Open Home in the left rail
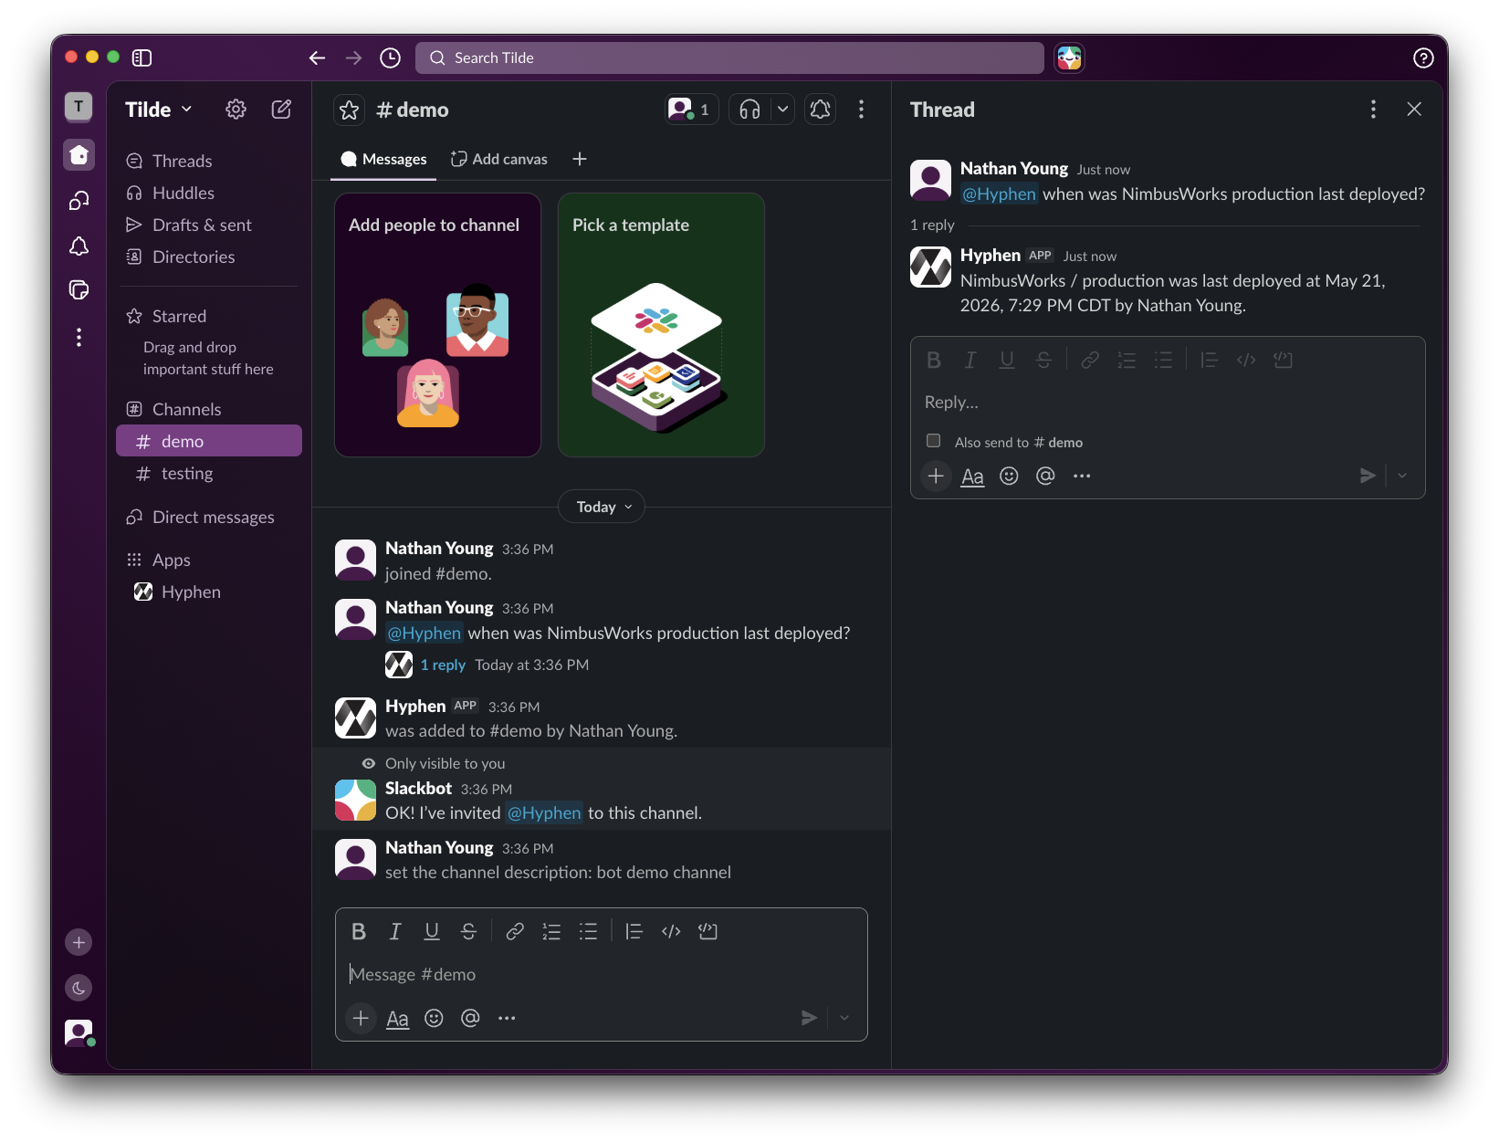 79,154
